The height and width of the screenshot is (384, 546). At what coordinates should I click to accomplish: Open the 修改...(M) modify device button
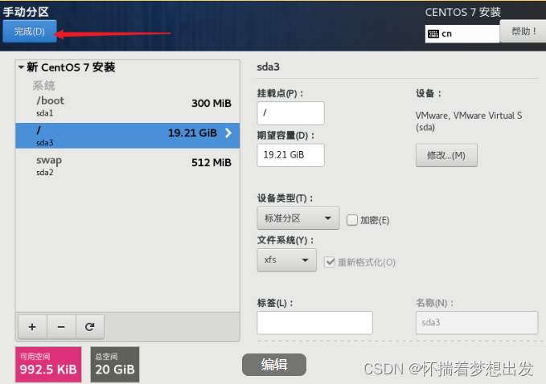[x=446, y=156]
